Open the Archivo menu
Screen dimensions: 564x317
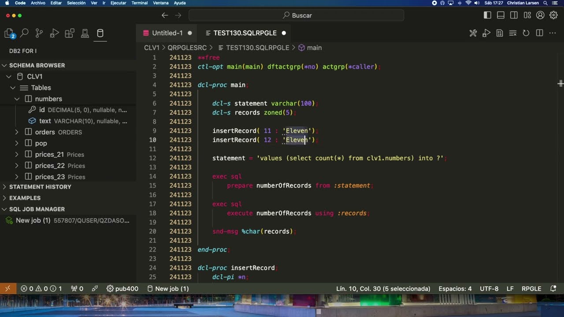[38, 3]
